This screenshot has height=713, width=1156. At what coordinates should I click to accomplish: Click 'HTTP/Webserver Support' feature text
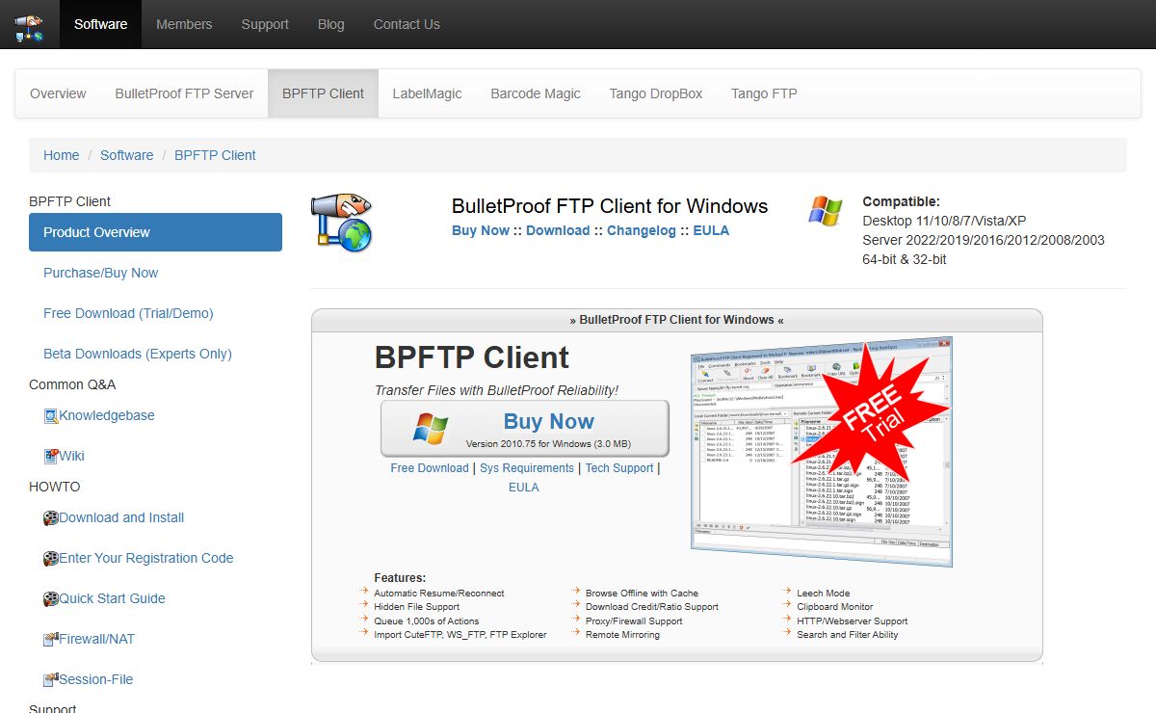(853, 621)
